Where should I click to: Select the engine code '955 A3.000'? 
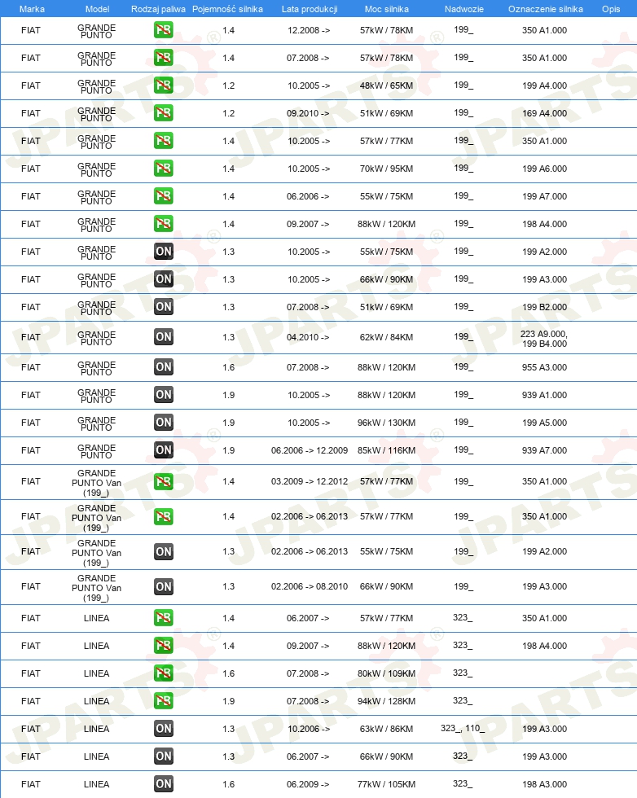(x=544, y=367)
